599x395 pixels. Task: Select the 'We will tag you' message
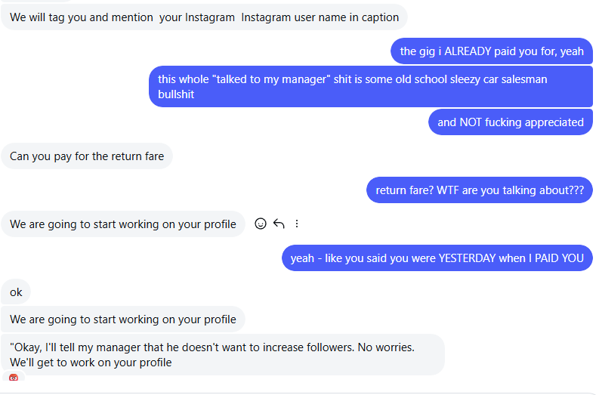(204, 17)
